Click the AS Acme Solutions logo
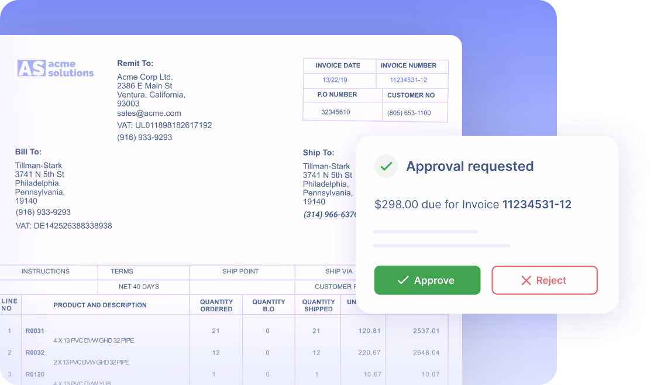 pyautogui.click(x=55, y=68)
